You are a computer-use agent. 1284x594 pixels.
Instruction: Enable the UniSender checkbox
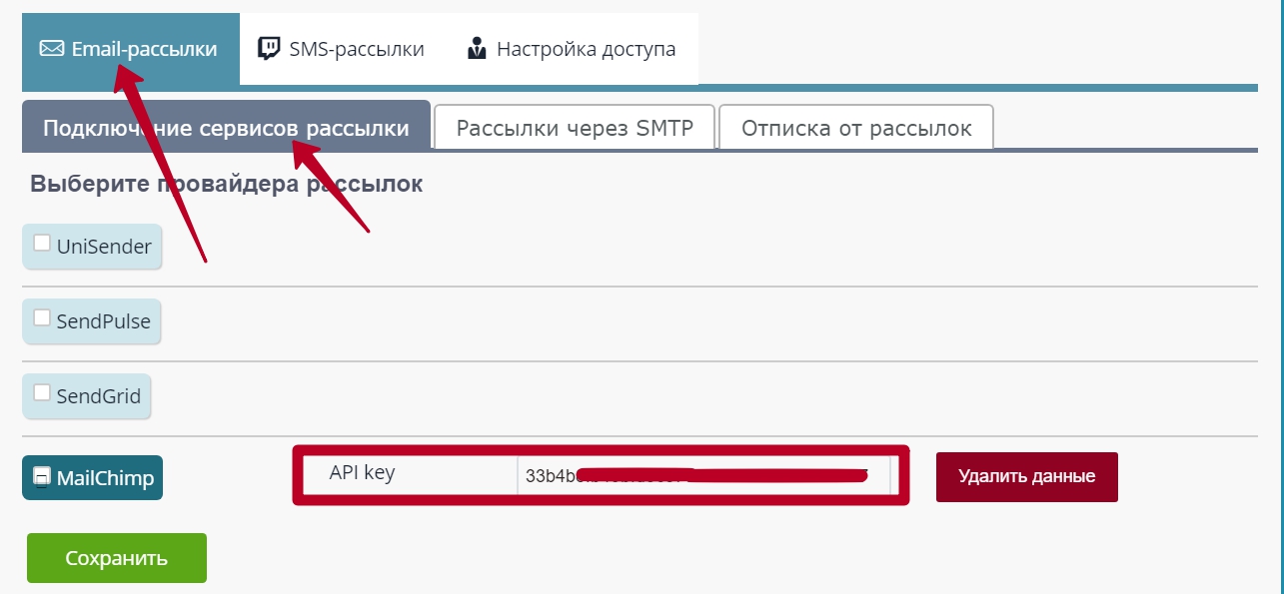pos(42,243)
